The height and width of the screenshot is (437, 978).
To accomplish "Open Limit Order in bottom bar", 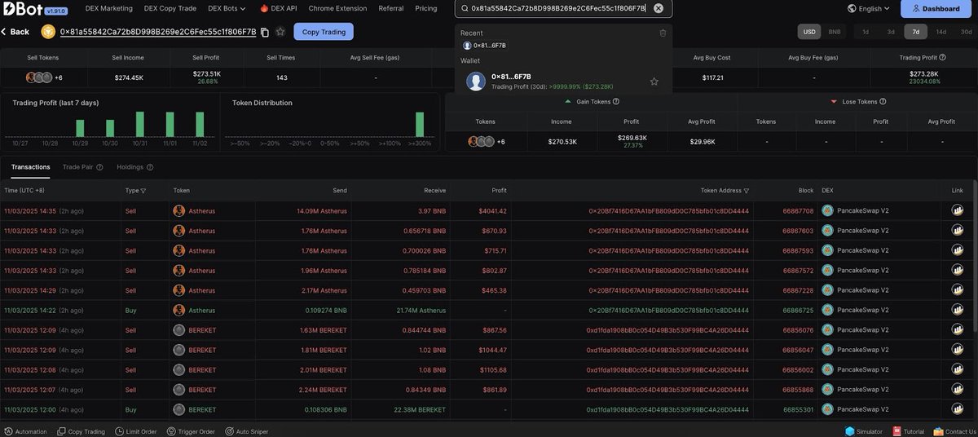I will click(x=136, y=431).
